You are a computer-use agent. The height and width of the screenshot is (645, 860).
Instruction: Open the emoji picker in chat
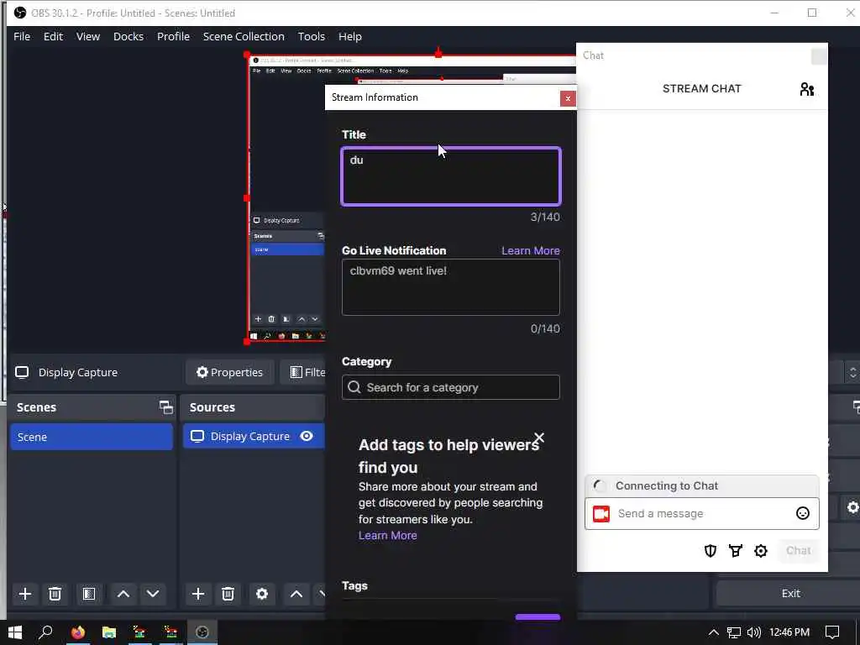pos(802,513)
